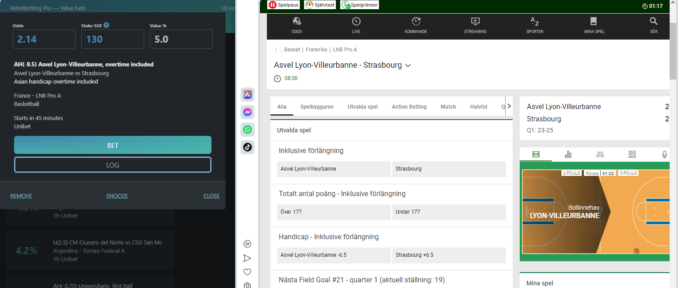The width and height of the screenshot is (678, 288).
Task: Open MINA SPEL from the top navigation
Action: [x=594, y=26]
